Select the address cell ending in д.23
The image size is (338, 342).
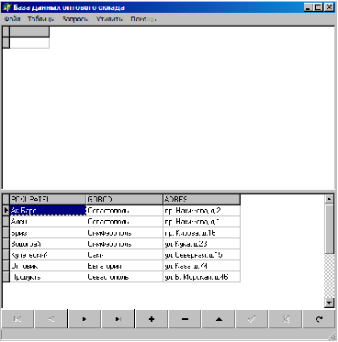[202, 244]
